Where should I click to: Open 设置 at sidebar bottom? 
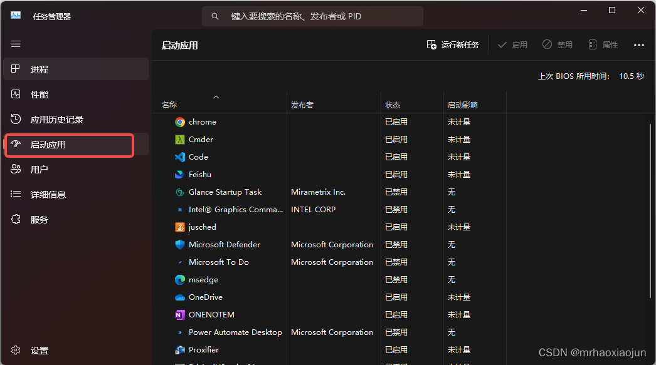[x=76, y=350]
